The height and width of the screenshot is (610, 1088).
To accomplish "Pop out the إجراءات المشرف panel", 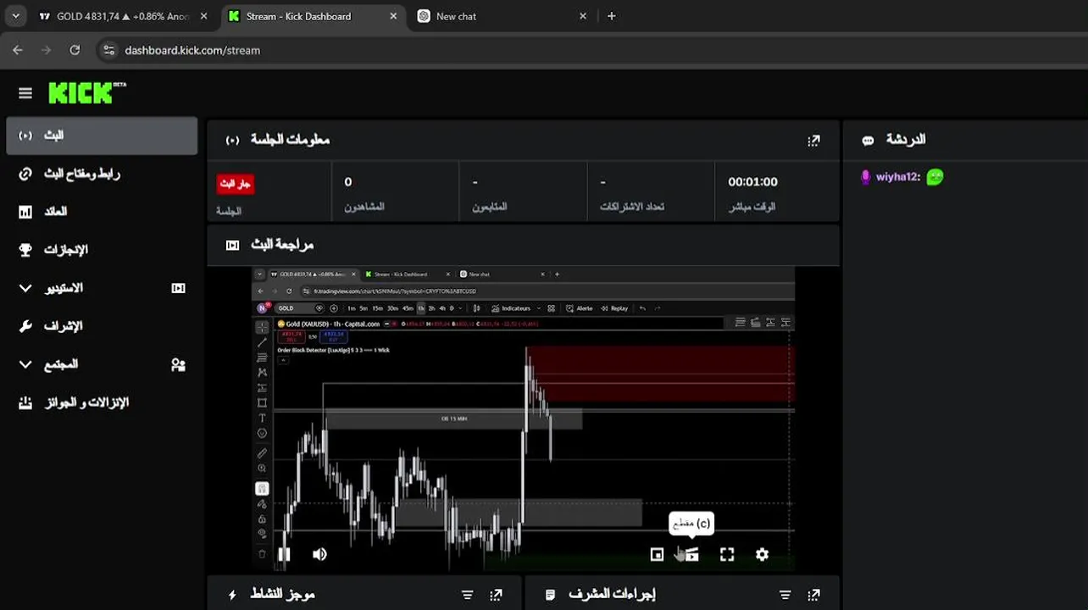I will tap(813, 596).
